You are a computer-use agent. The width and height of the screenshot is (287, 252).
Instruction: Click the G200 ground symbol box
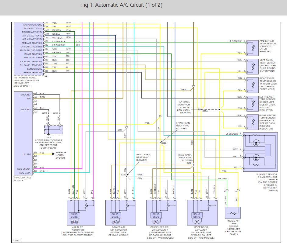54,130
